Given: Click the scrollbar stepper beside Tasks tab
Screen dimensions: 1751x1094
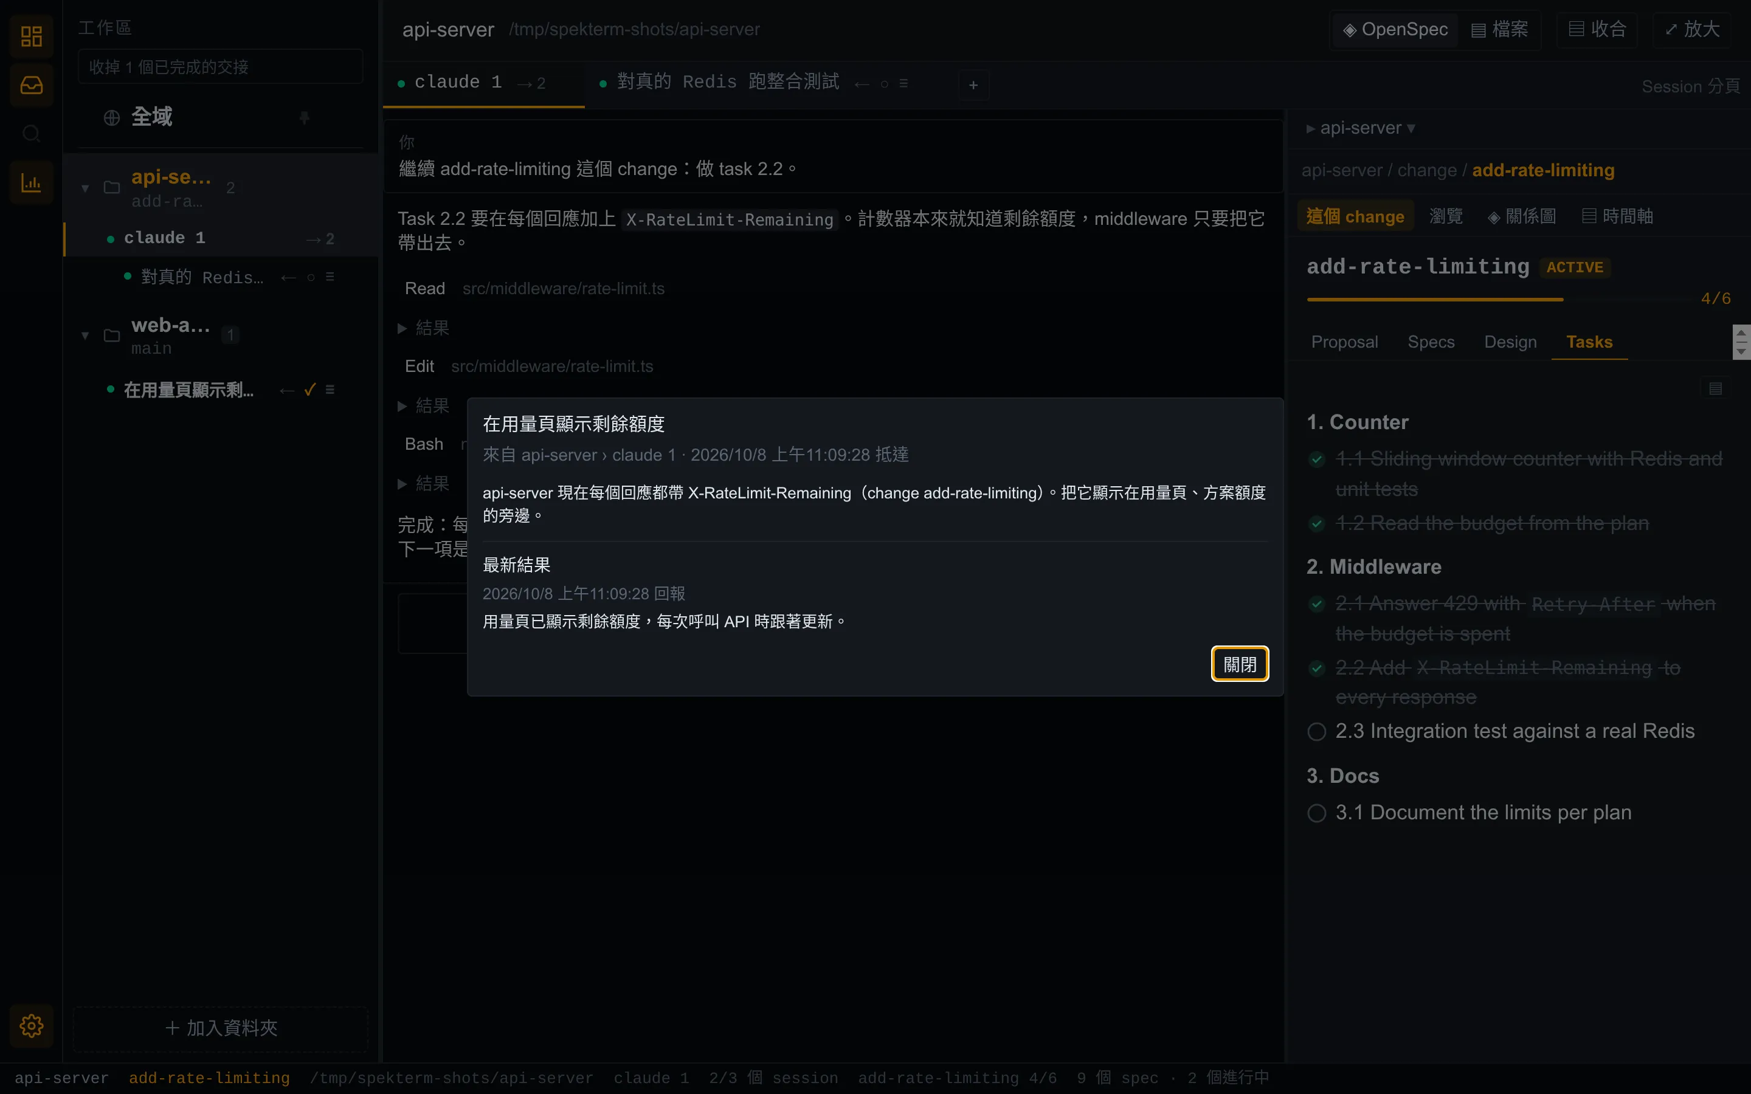Looking at the screenshot, I should pos(1742,342).
